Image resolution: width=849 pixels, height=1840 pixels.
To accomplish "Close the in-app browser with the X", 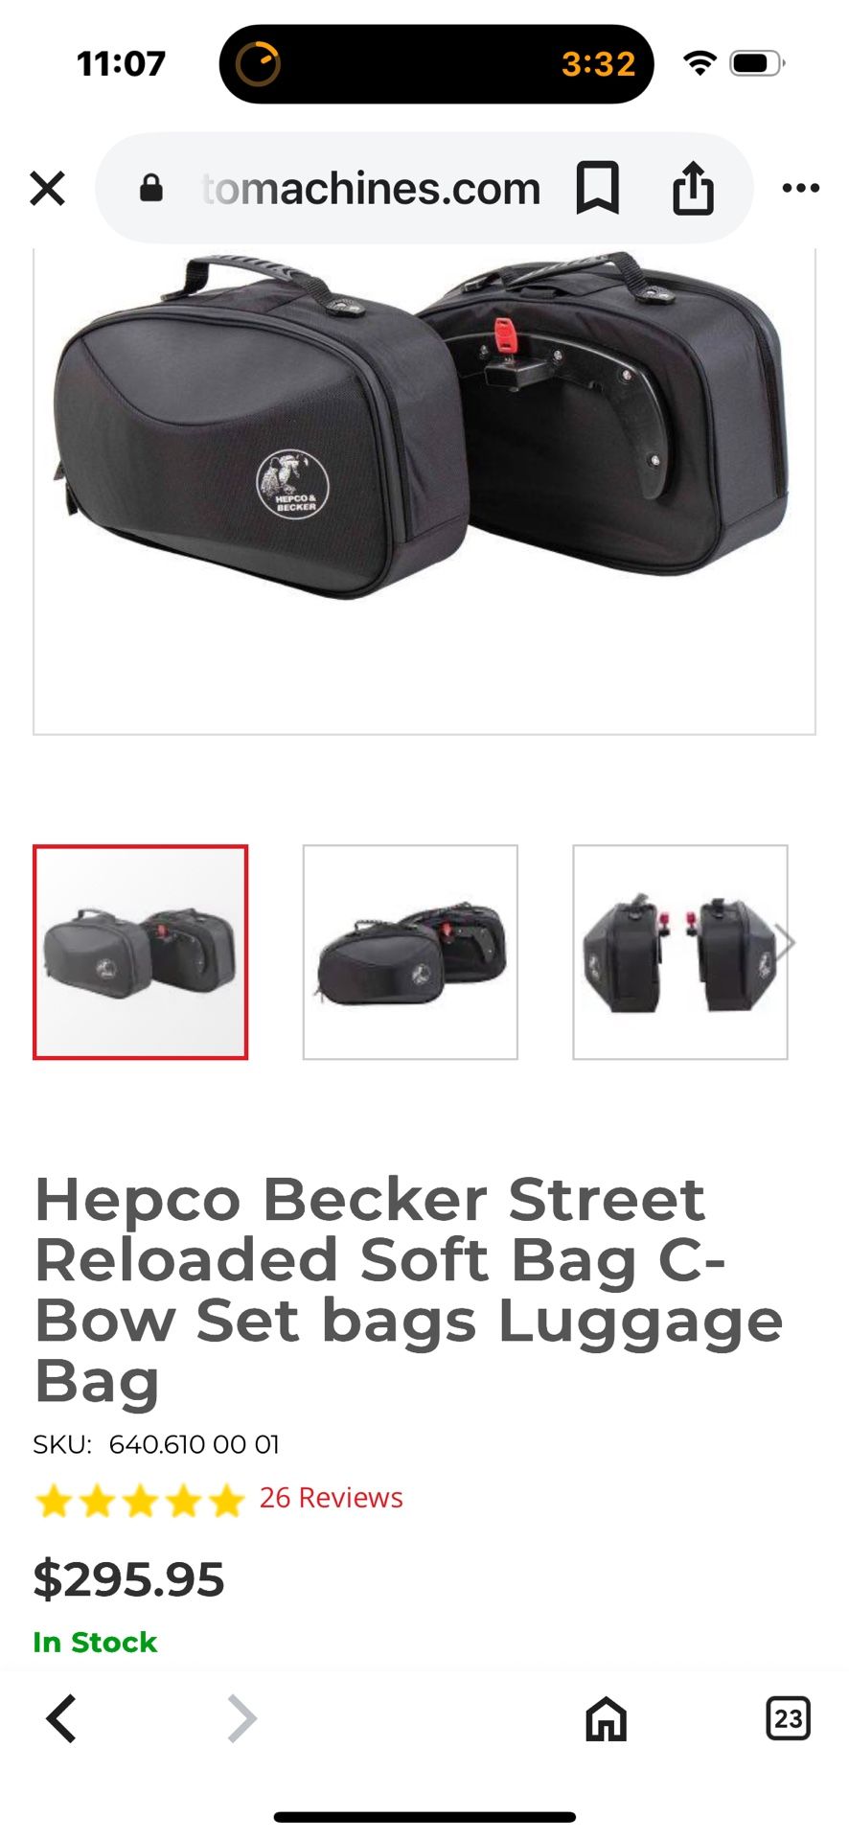I will point(47,188).
